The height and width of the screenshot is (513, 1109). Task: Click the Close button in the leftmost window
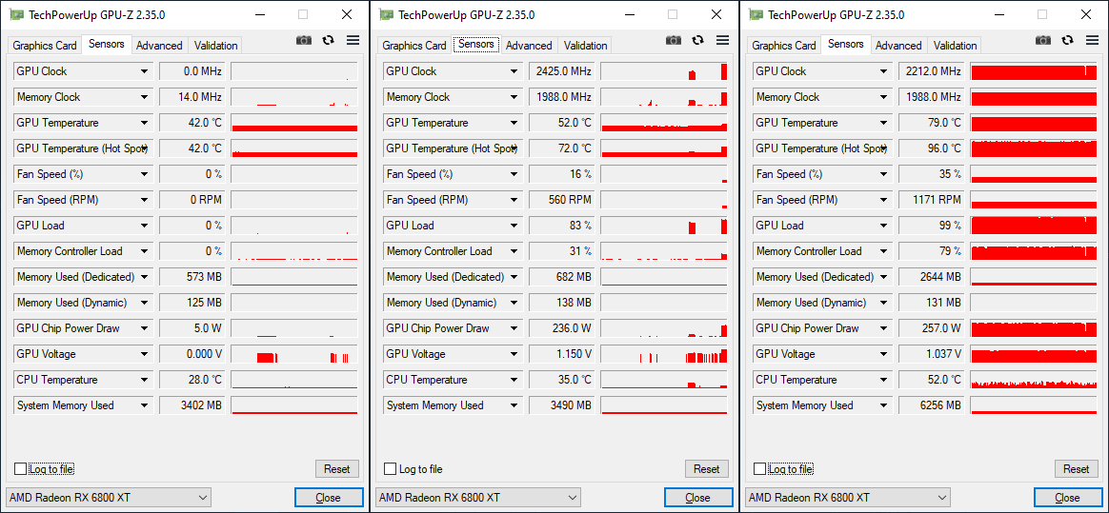pyautogui.click(x=329, y=498)
